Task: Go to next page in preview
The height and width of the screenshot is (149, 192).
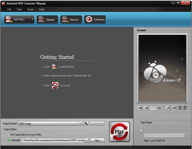Action: pos(168,108)
